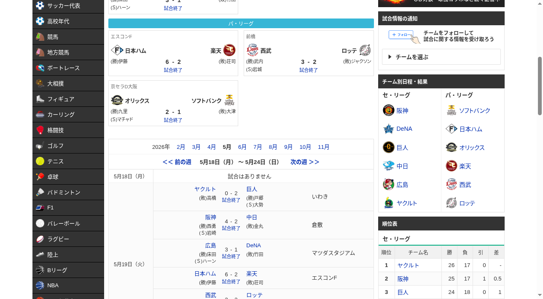Image resolution: width=543 pixels, height=299 pixels.
Task: Open 試合終了 for 阪神 4-2 中日 row
Action: 231,228
